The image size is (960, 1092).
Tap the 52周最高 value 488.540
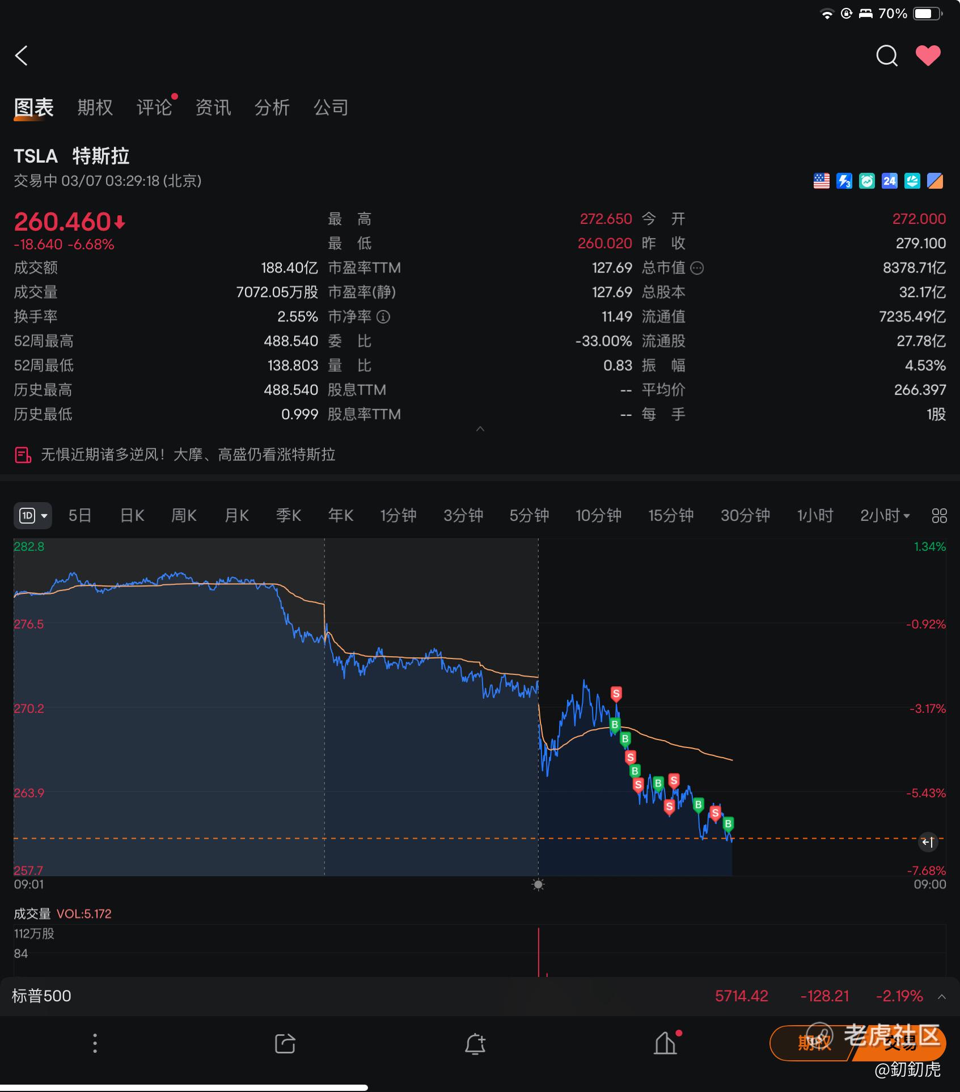click(x=291, y=341)
